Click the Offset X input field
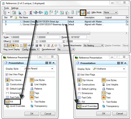The height and width of the screenshot is (119, 131). tap(23, 41)
